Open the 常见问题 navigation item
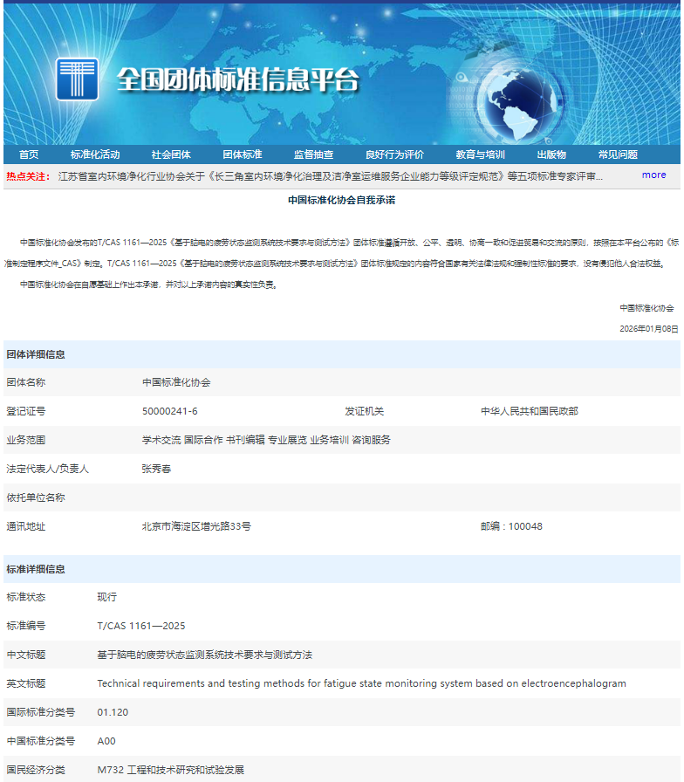The height and width of the screenshot is (782, 684). 618,154
